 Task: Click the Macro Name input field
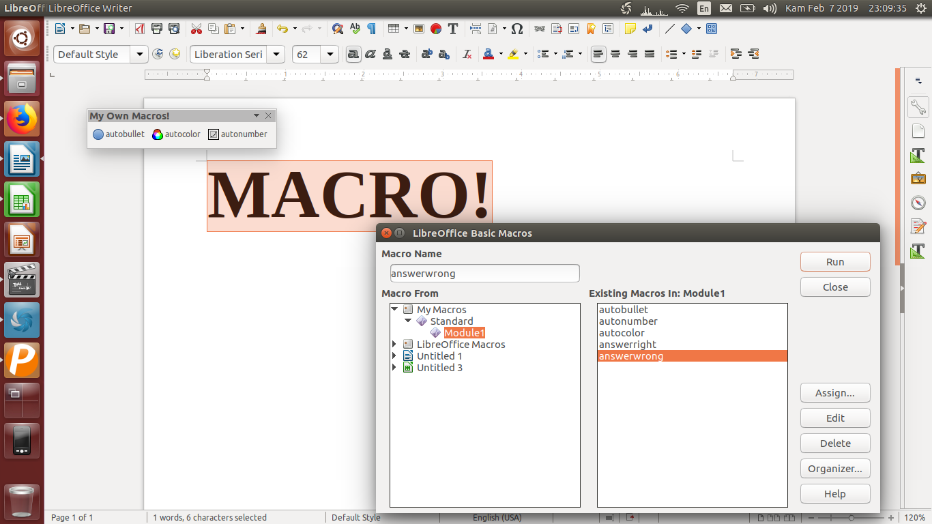(484, 274)
